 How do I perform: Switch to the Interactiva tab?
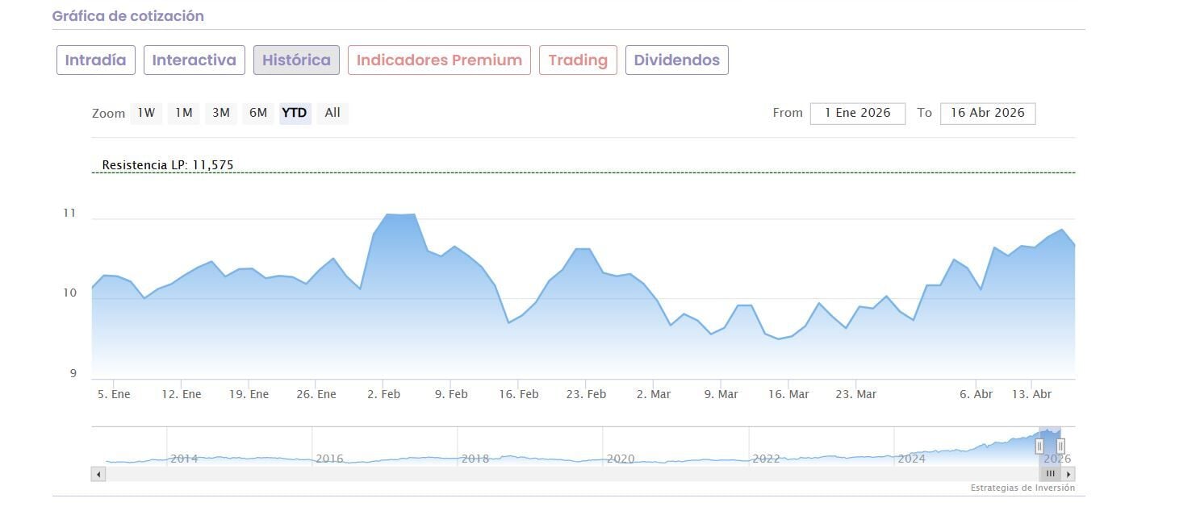[194, 60]
